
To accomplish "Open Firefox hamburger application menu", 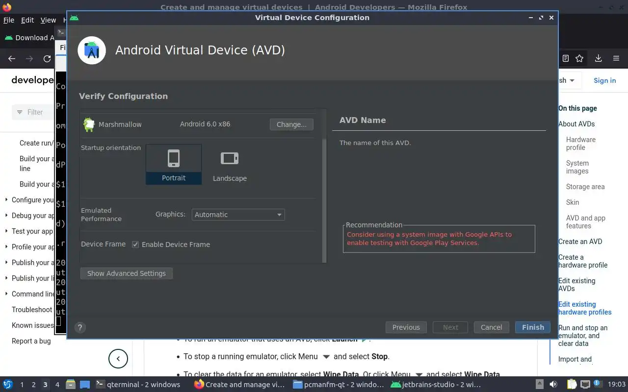I will (616, 59).
